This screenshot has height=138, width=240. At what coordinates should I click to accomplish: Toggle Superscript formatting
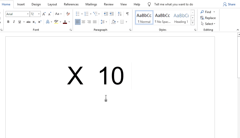coord(40,22)
